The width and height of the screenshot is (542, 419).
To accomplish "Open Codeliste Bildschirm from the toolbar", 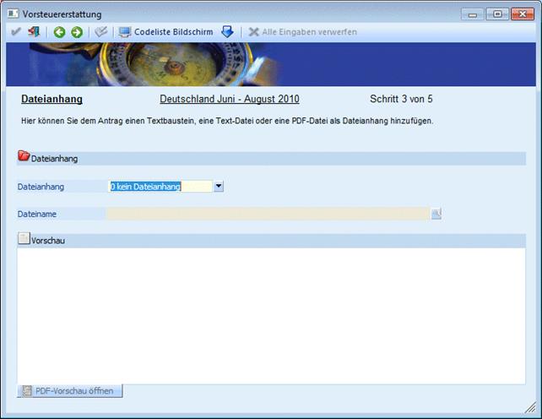I will coord(165,32).
